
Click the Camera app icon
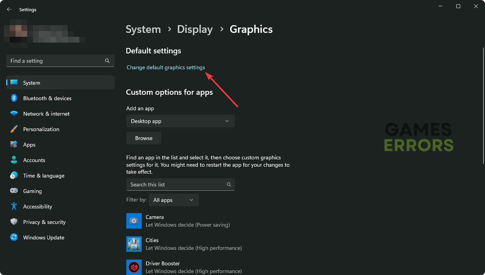click(x=134, y=221)
